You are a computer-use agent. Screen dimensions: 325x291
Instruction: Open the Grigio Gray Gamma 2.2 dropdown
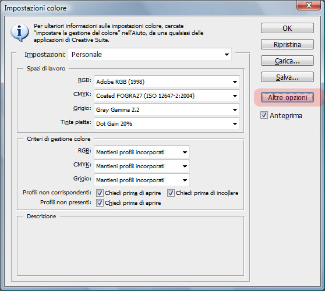pos(167,109)
